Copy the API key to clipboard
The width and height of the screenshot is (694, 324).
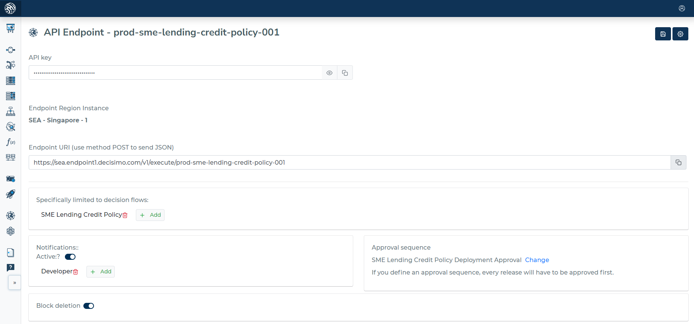345,73
